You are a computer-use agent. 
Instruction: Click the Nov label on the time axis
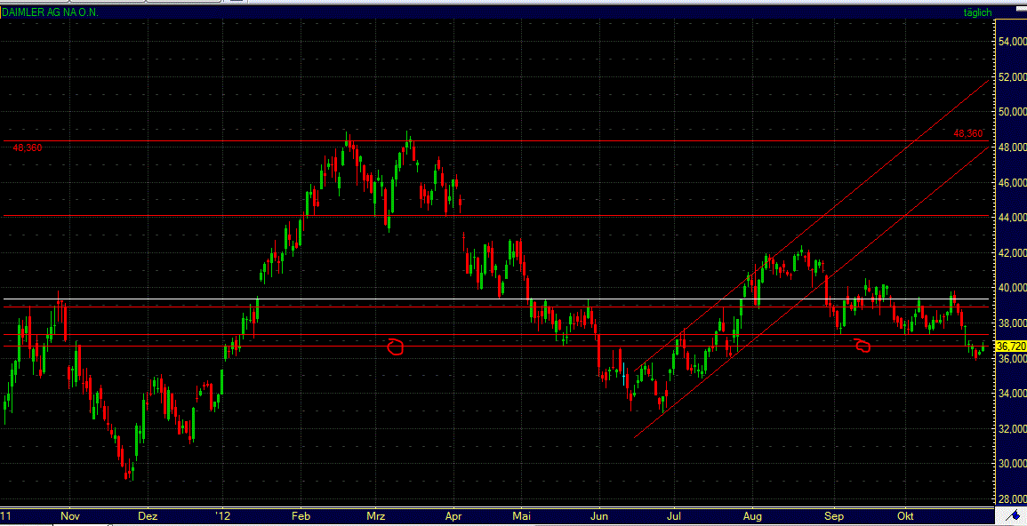[x=71, y=515]
